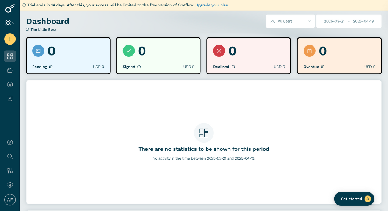Click the info icon next to Signed
Screen dimensions: 388x211
[139, 67]
